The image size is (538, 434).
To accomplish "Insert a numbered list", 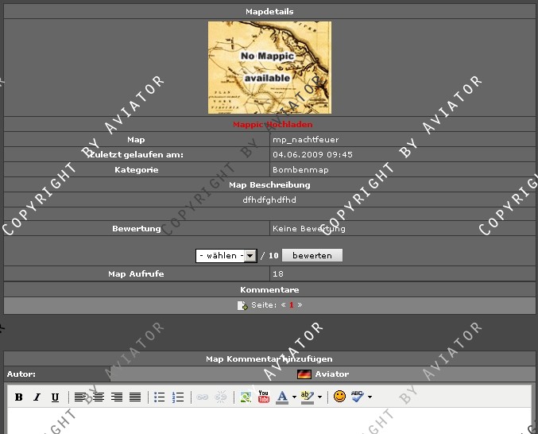I will click(178, 397).
